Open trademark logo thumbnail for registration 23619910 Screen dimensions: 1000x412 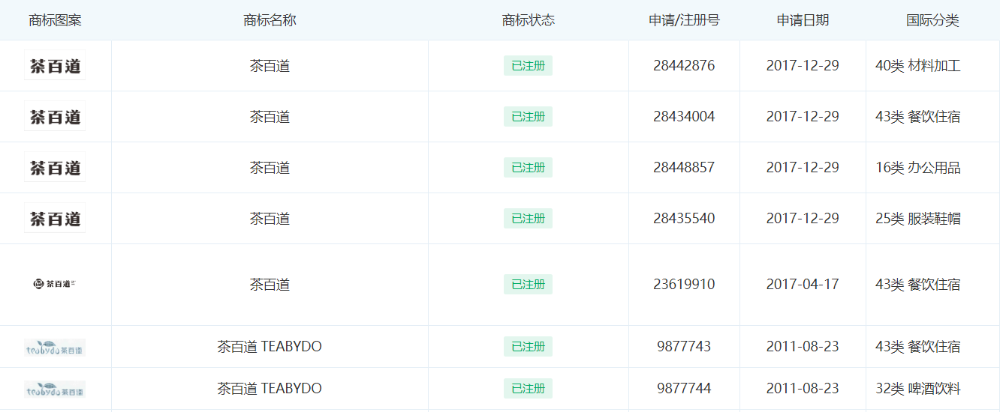[x=55, y=284]
